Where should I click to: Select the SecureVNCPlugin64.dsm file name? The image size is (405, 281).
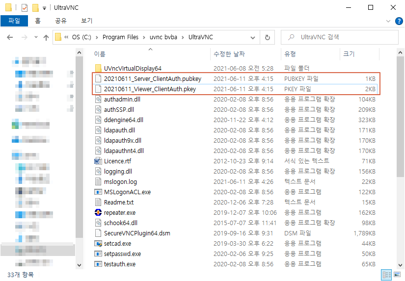(137, 233)
